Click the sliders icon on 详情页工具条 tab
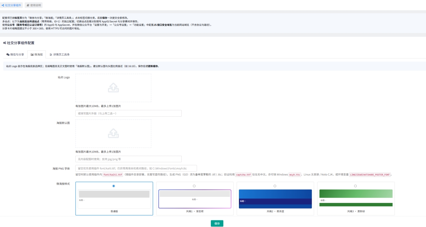The image size is (426, 227). [51, 55]
